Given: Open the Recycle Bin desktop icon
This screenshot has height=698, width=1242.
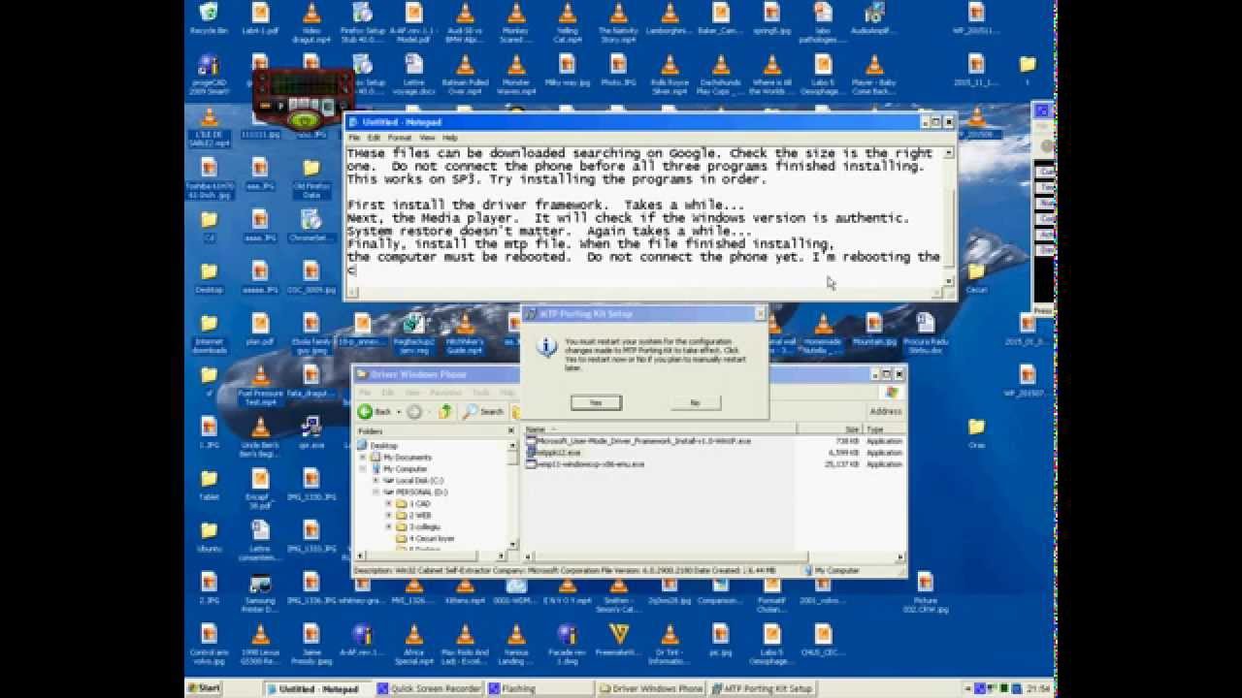Looking at the screenshot, I should coord(209,17).
